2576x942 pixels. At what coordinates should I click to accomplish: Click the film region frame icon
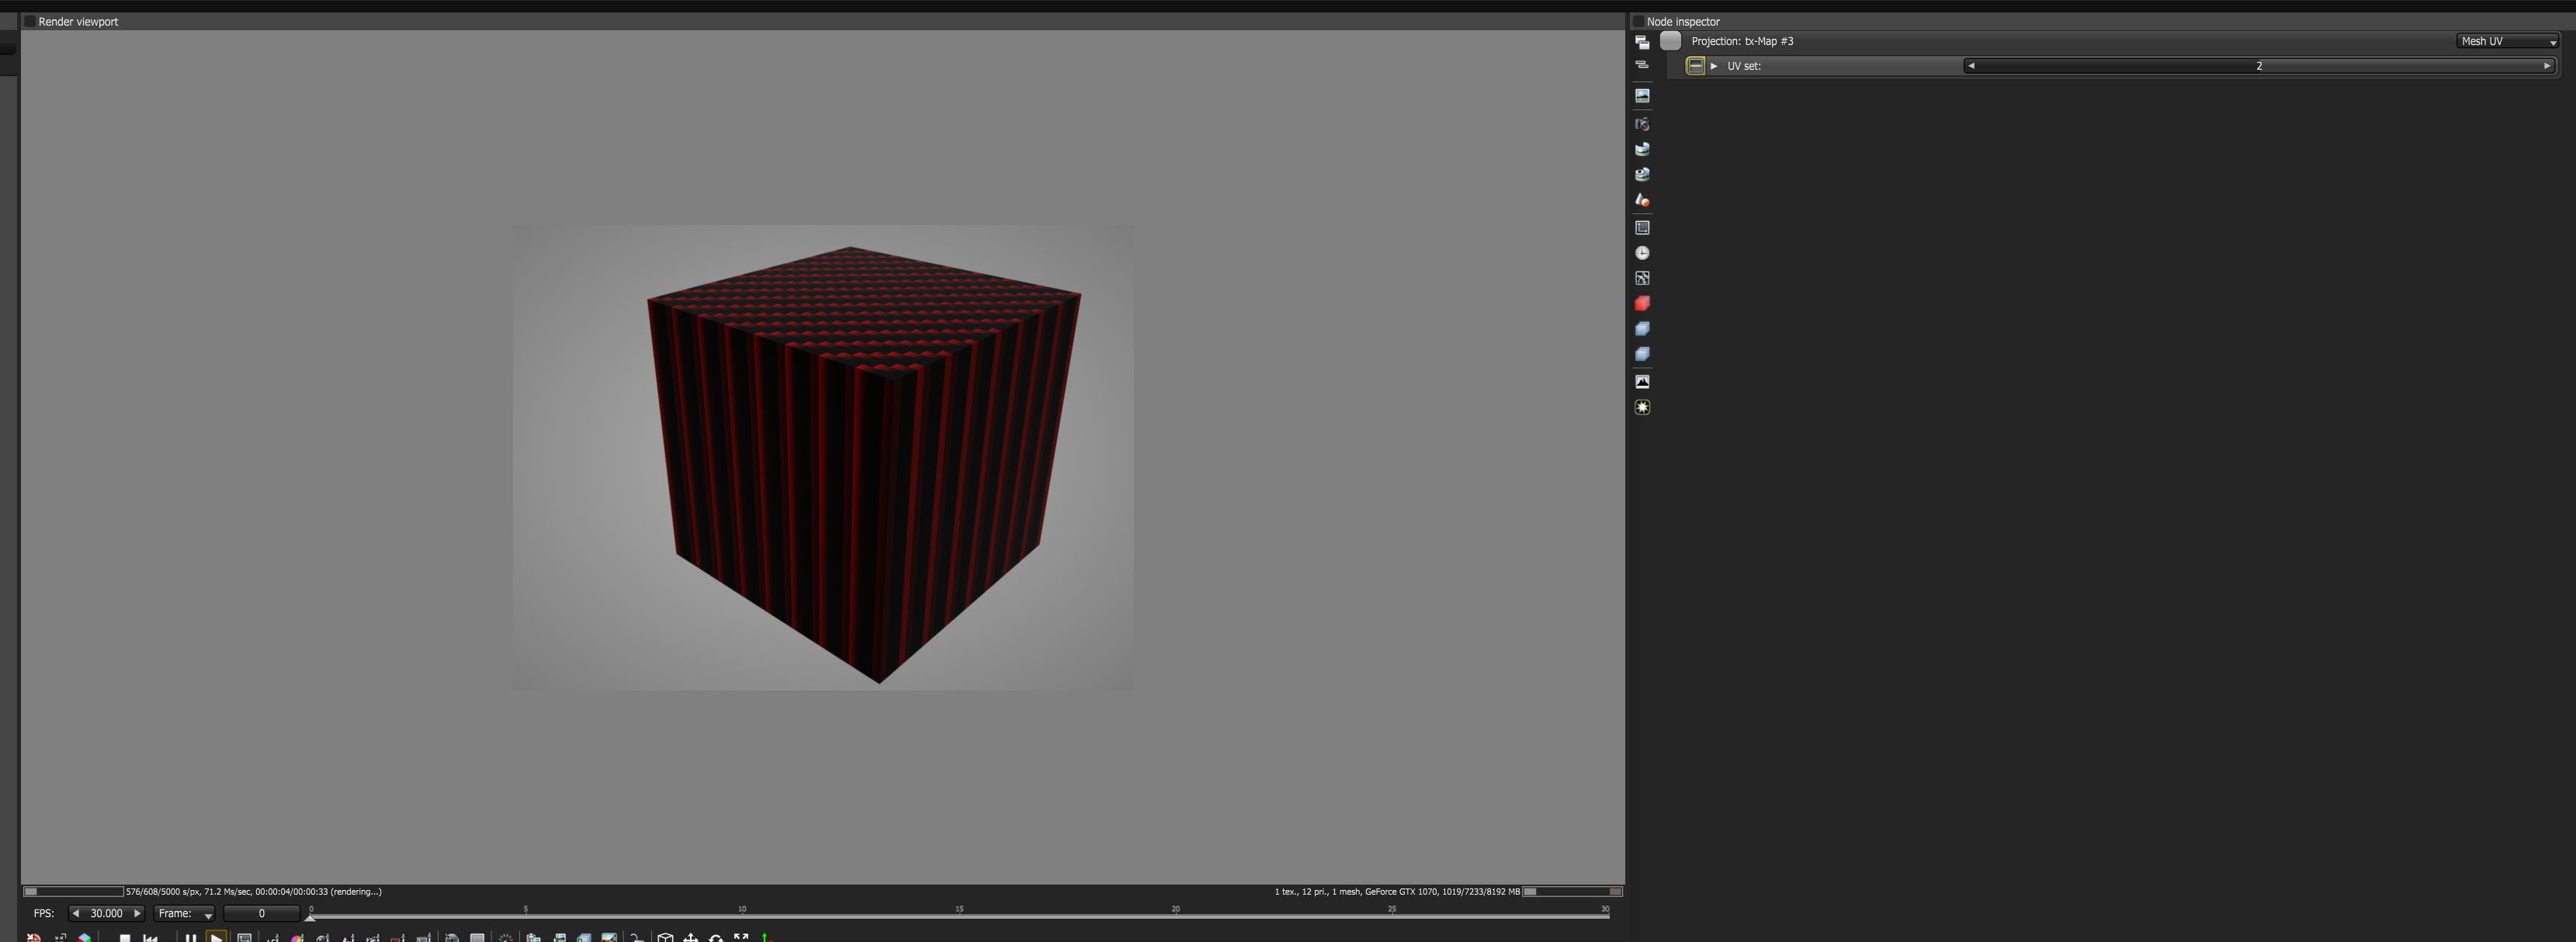(1642, 228)
